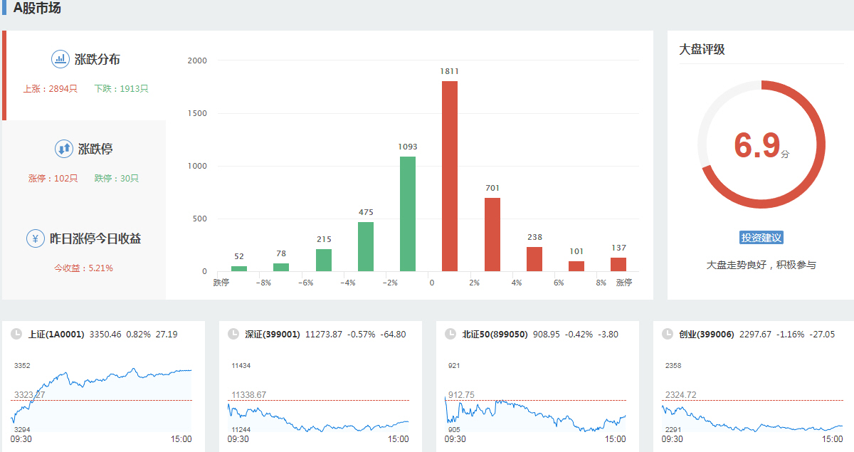The height and width of the screenshot is (452, 854).
Task: Open the 创业(399006) index link
Action: pyautogui.click(x=707, y=334)
